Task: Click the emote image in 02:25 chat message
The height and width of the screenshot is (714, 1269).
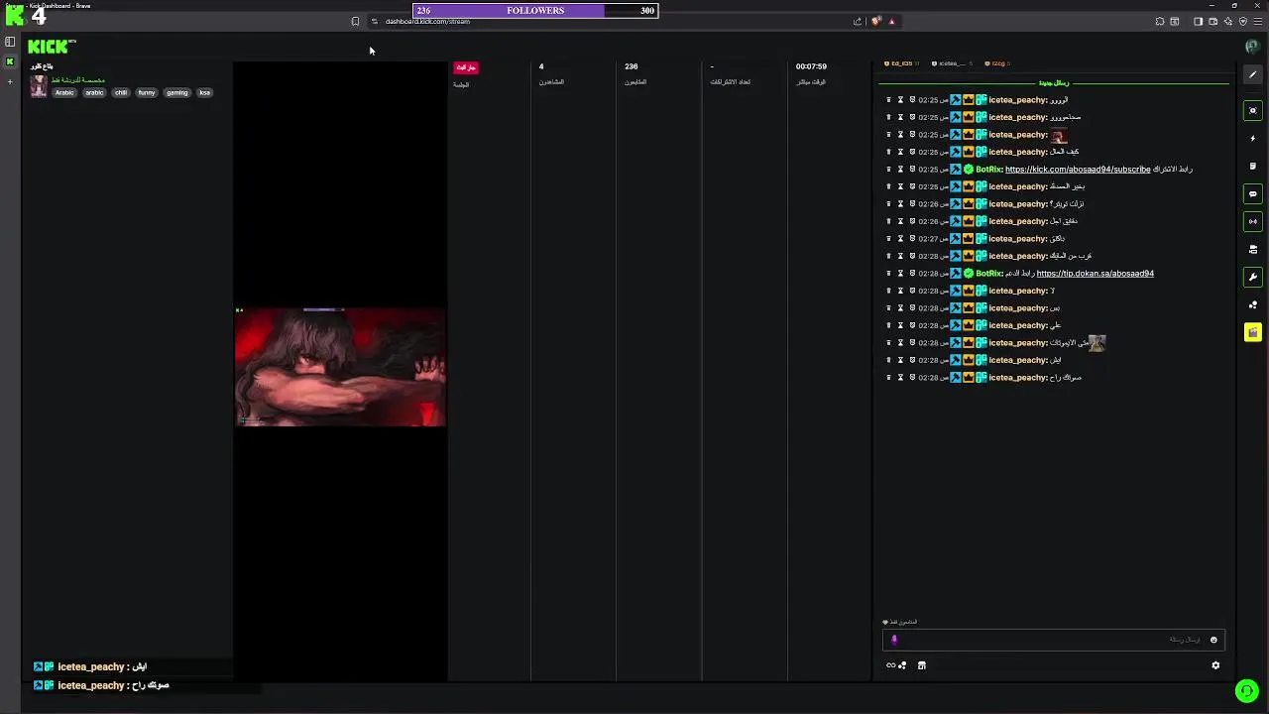Action: pyautogui.click(x=1059, y=135)
